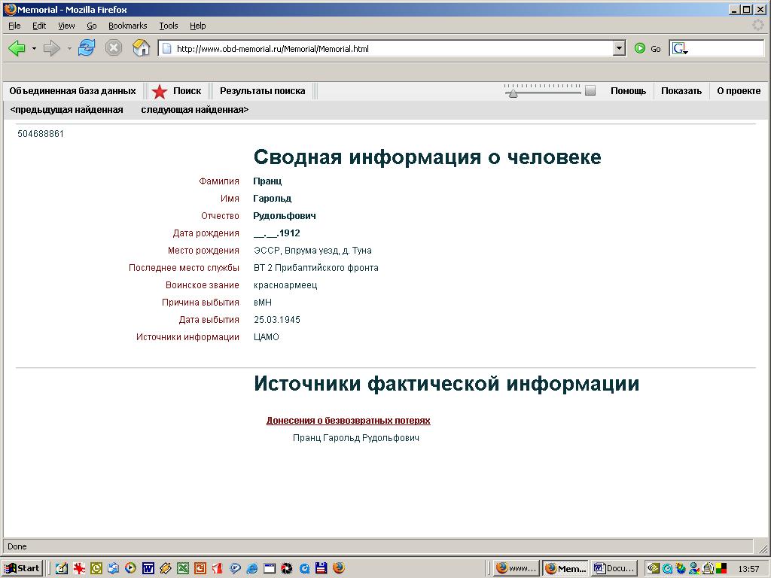Open the Tools menu
The height and width of the screenshot is (578, 771).
tap(168, 26)
